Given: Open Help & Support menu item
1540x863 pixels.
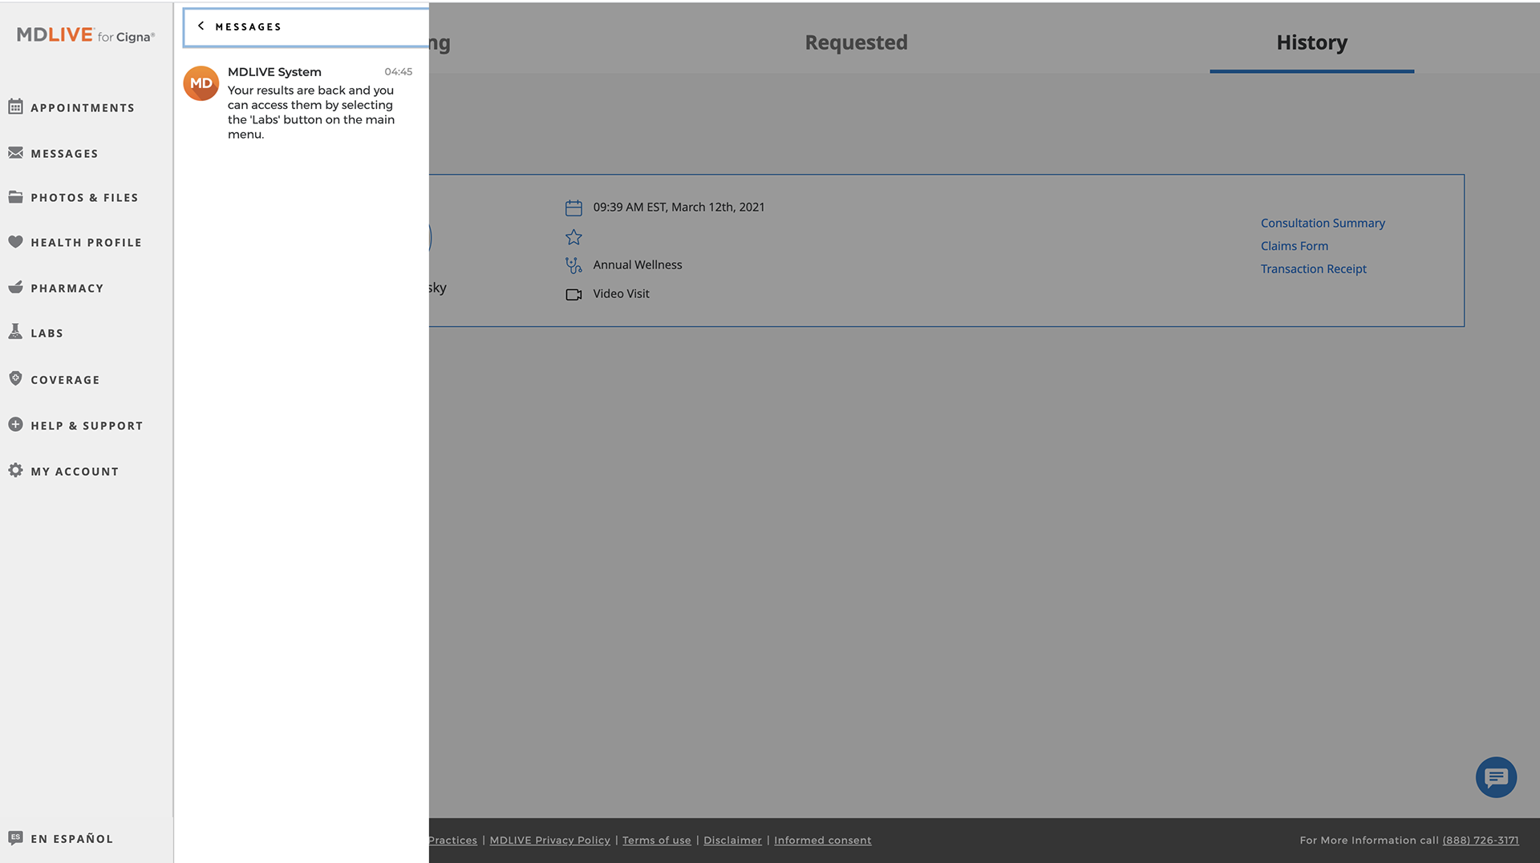Looking at the screenshot, I should [87, 425].
